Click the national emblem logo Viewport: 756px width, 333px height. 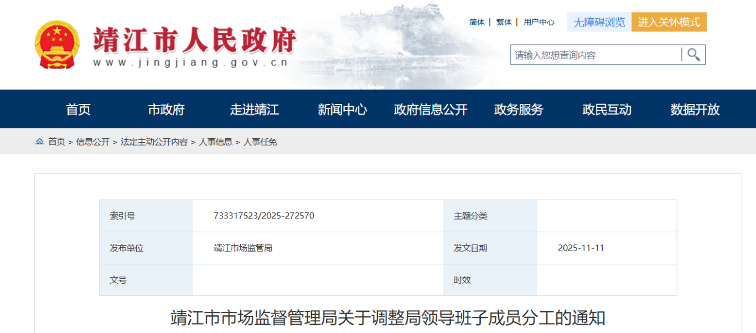(x=57, y=45)
